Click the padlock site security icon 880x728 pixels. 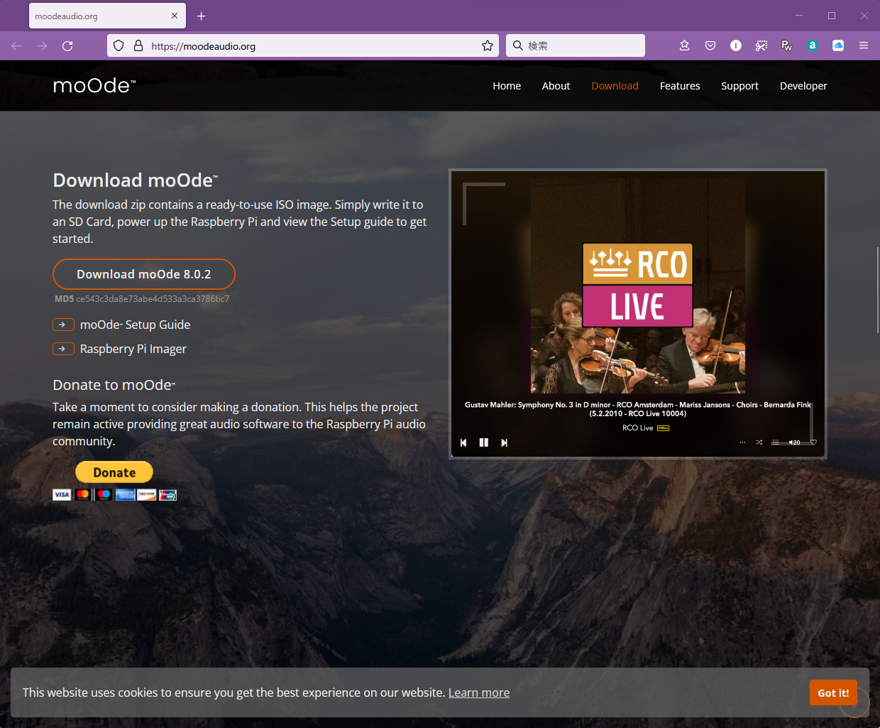click(x=138, y=45)
